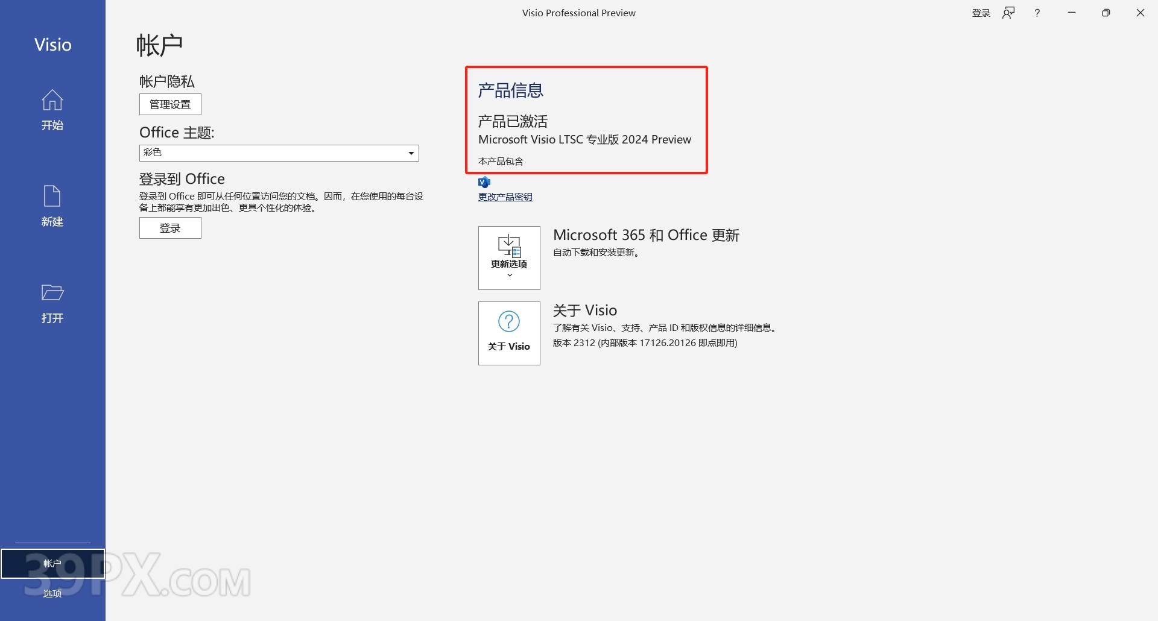Click the Microsoft Visio LTSC 专业版 2024 Preview text
Screen dimensions: 1158x621
click(584, 140)
